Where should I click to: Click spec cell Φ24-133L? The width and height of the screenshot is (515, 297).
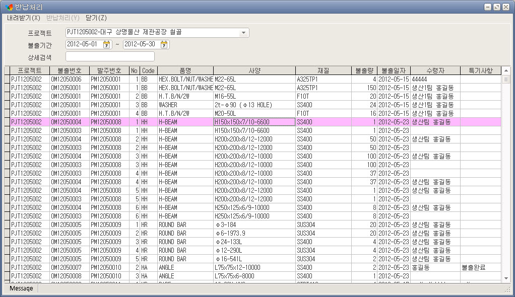(254, 242)
